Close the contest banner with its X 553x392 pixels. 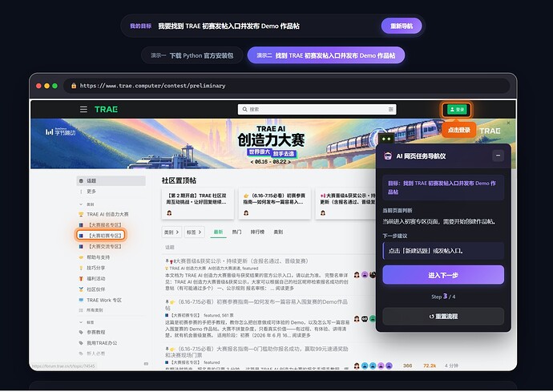[x=508, y=123]
